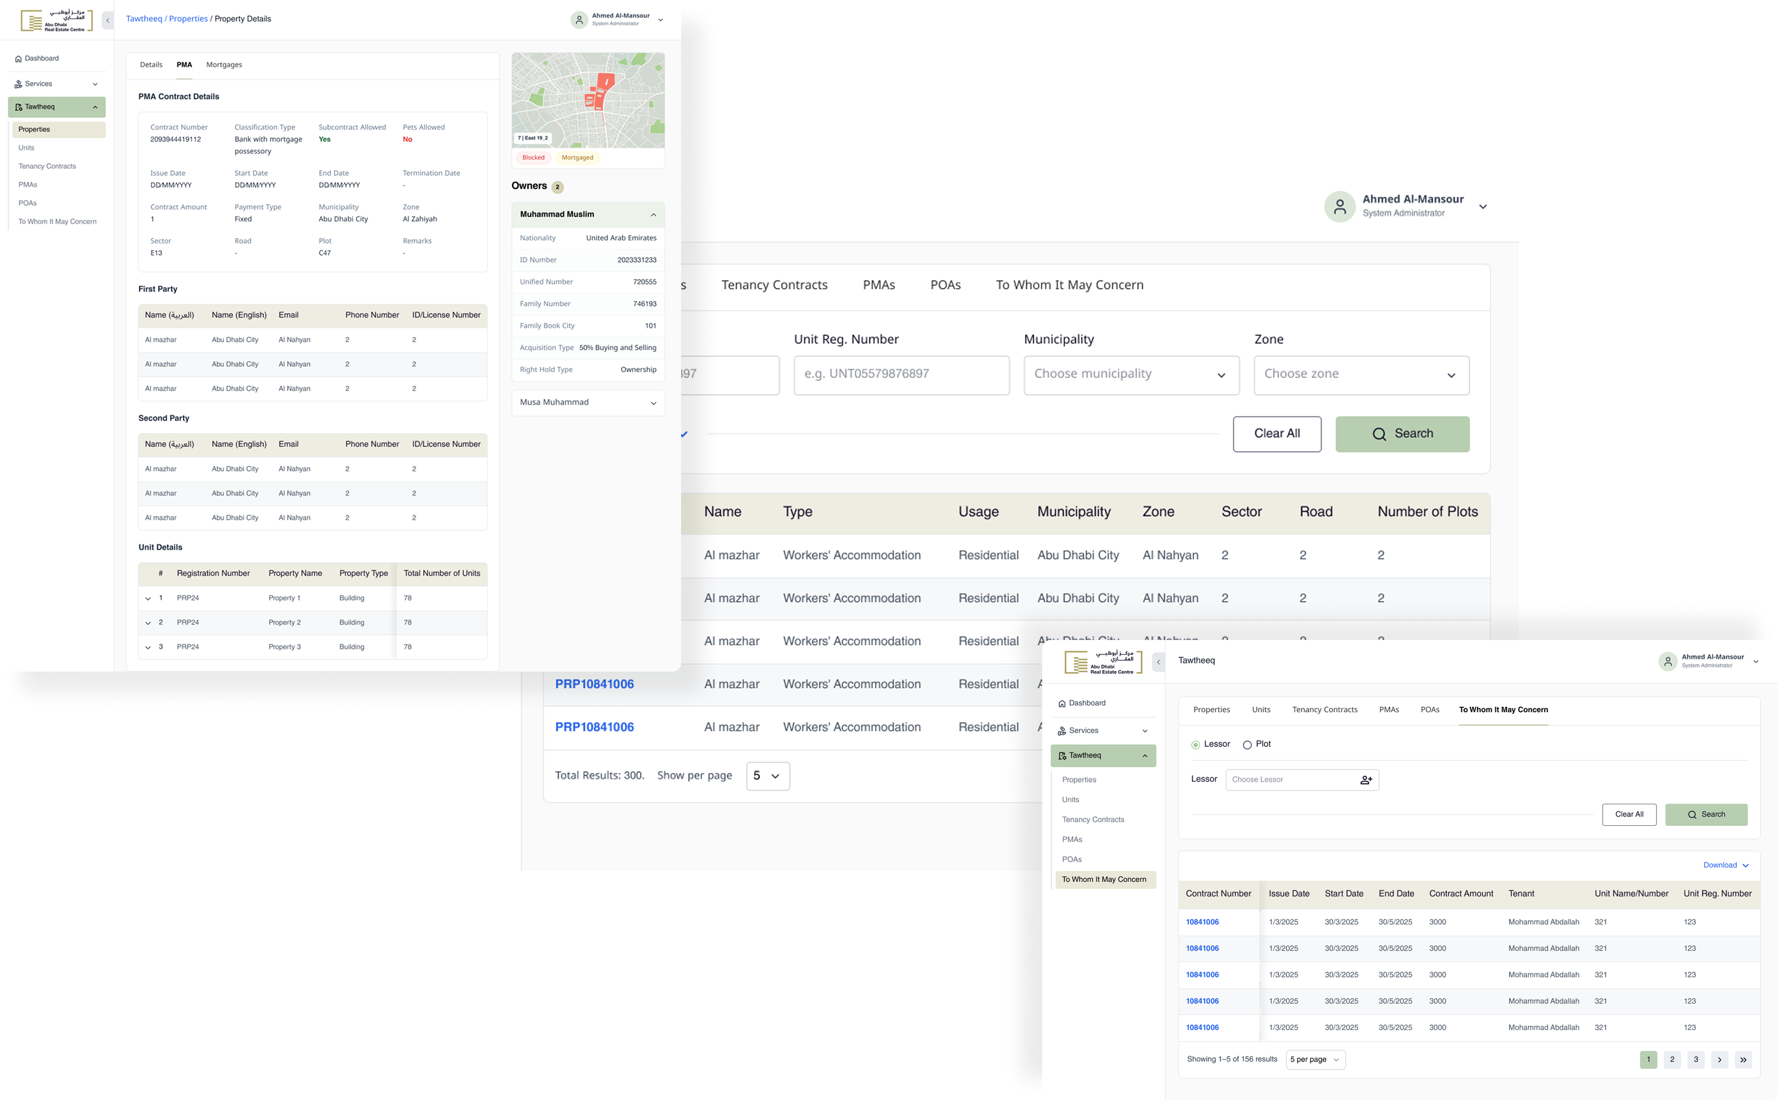Viewport: 1778px width, 1100px height.
Task: Open PMAs in To Whom It May Concern sidebar
Action: pyautogui.click(x=1072, y=839)
